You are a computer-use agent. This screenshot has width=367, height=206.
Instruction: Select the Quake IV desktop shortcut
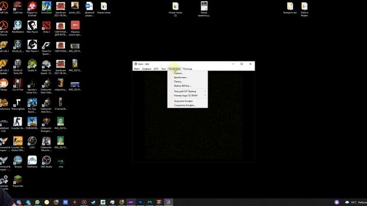pos(32,65)
